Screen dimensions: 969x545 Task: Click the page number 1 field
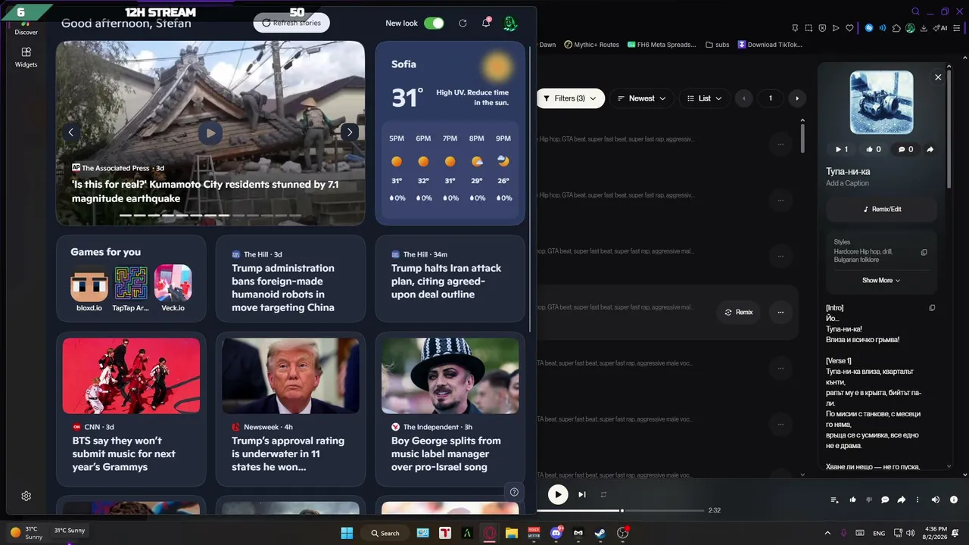coord(771,98)
